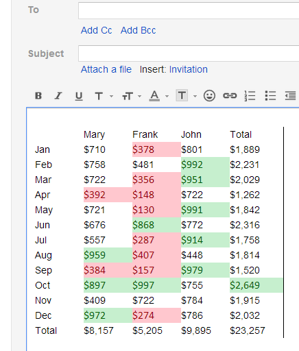Insert an emoticon
The height and width of the screenshot is (351, 299).
coord(209,95)
